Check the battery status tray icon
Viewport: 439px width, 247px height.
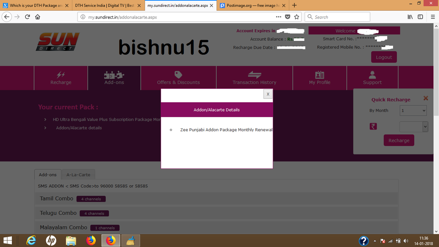398,241
